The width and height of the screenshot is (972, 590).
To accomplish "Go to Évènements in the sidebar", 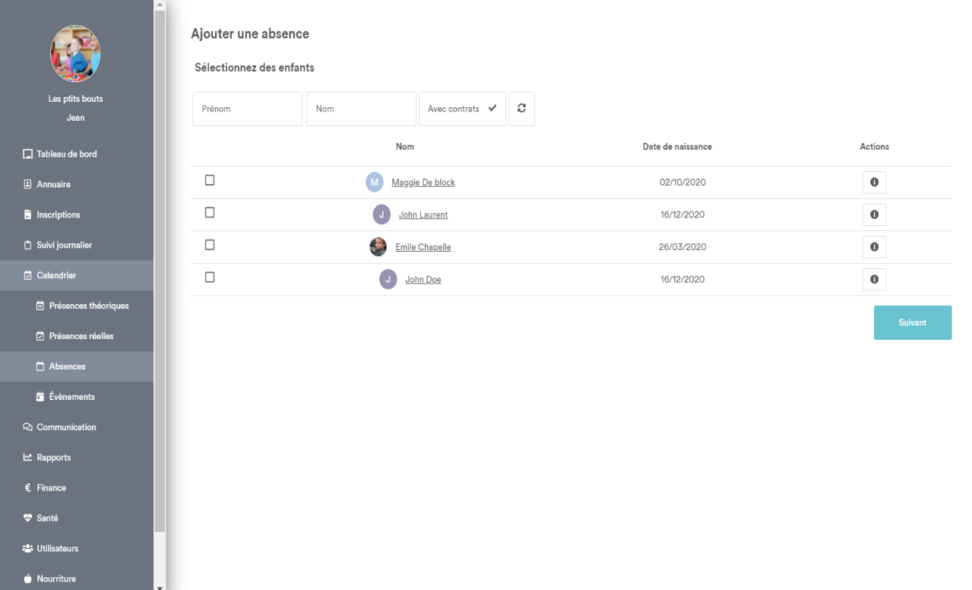I will pos(71,397).
